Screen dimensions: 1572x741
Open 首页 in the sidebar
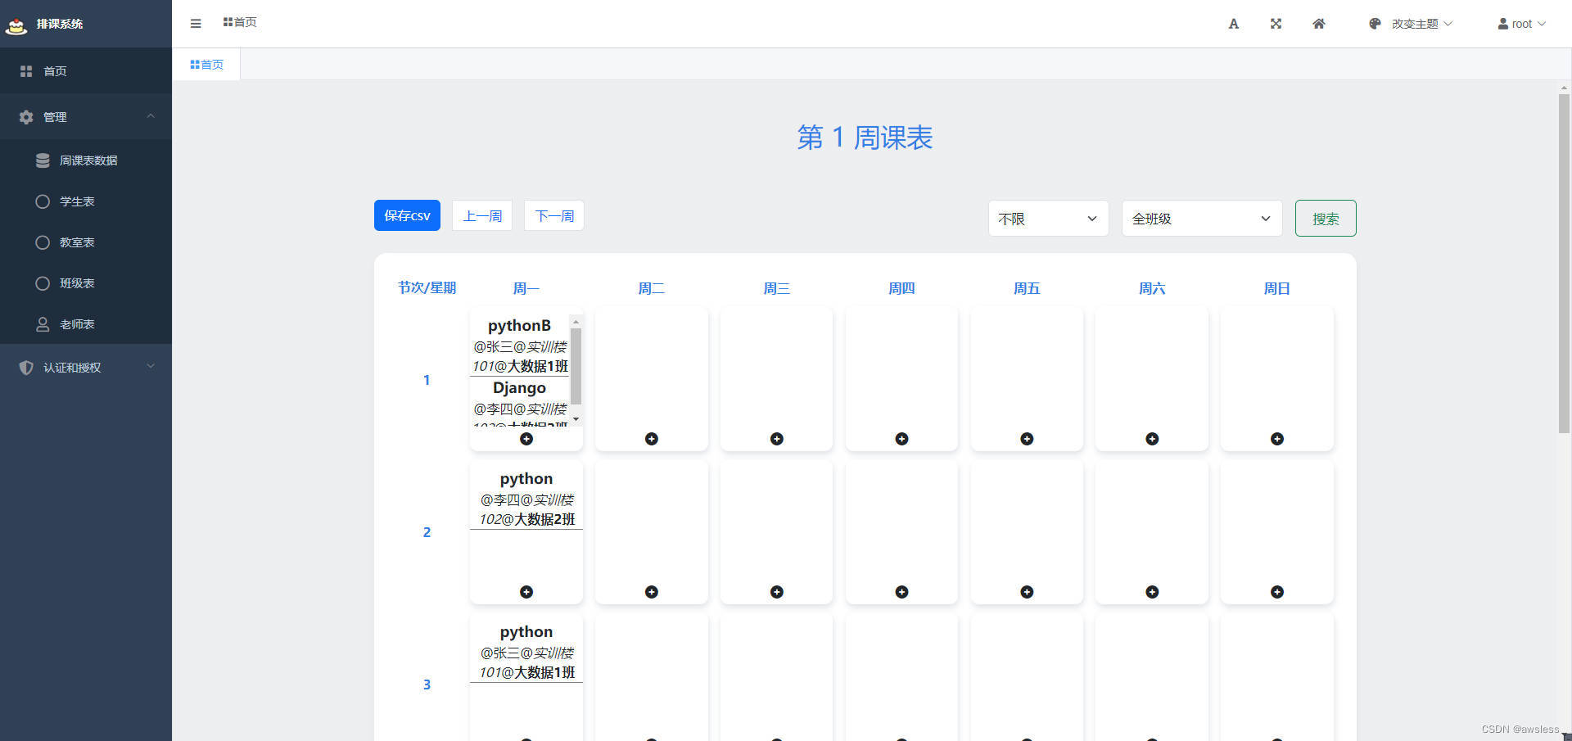(x=86, y=71)
